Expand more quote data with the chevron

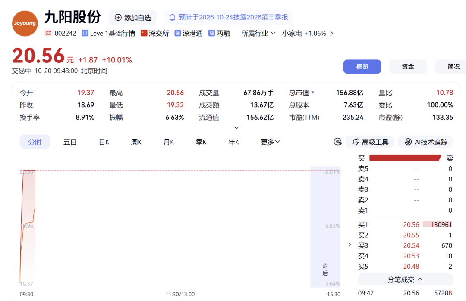236,128
